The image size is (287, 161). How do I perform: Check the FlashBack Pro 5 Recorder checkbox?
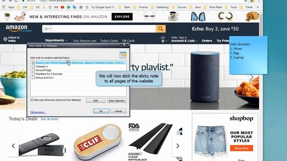click(33, 74)
